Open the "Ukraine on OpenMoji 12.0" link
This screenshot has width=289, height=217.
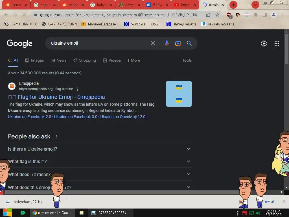coord(123,117)
